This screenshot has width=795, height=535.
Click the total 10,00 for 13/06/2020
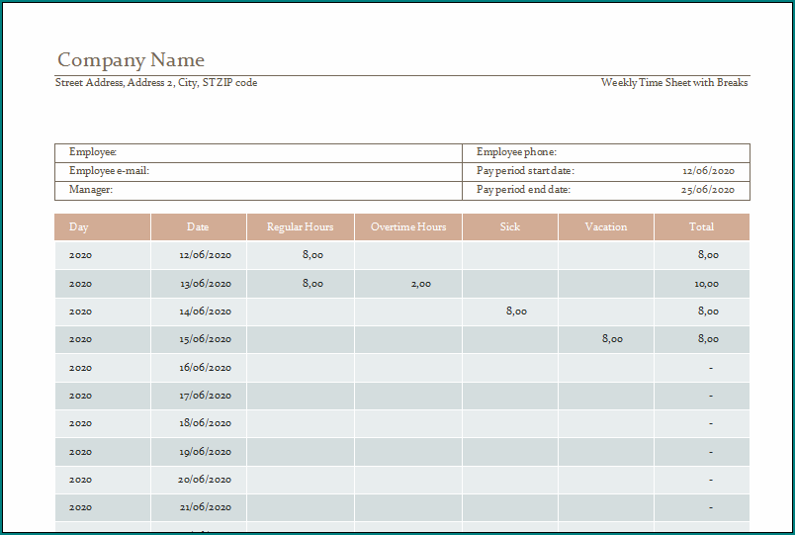coord(702,284)
